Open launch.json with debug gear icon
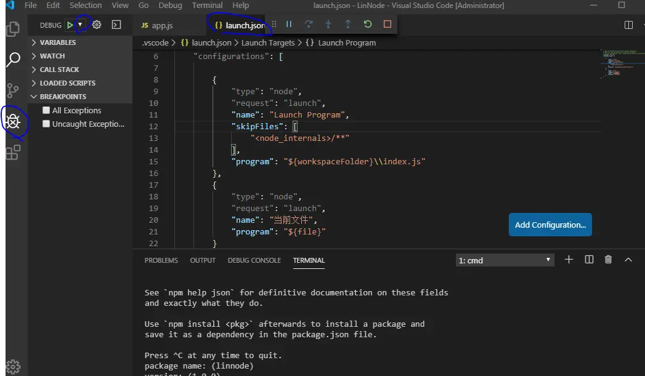 (x=97, y=25)
